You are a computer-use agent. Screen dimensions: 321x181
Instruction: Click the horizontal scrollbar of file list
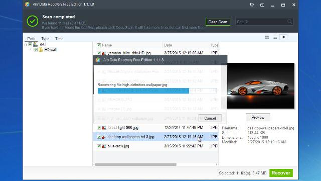(x=136, y=164)
